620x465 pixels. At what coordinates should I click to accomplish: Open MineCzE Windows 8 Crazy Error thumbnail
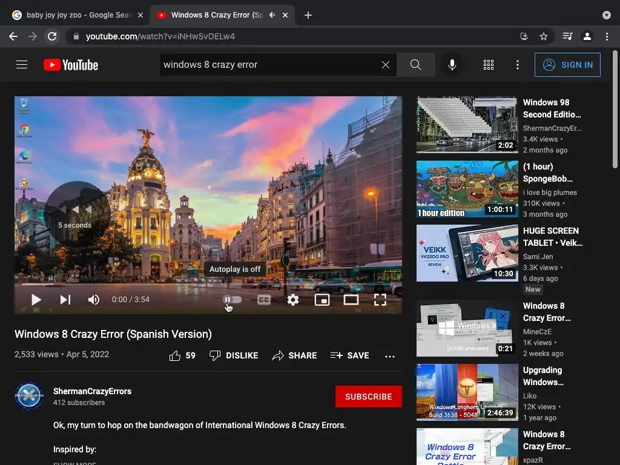coord(467,328)
